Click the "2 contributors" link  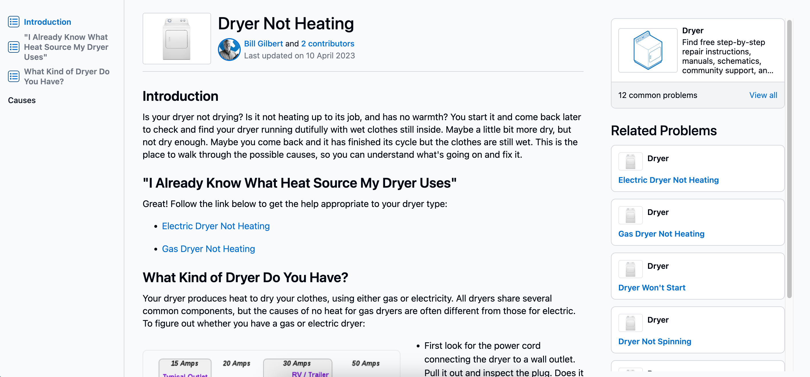click(x=328, y=44)
